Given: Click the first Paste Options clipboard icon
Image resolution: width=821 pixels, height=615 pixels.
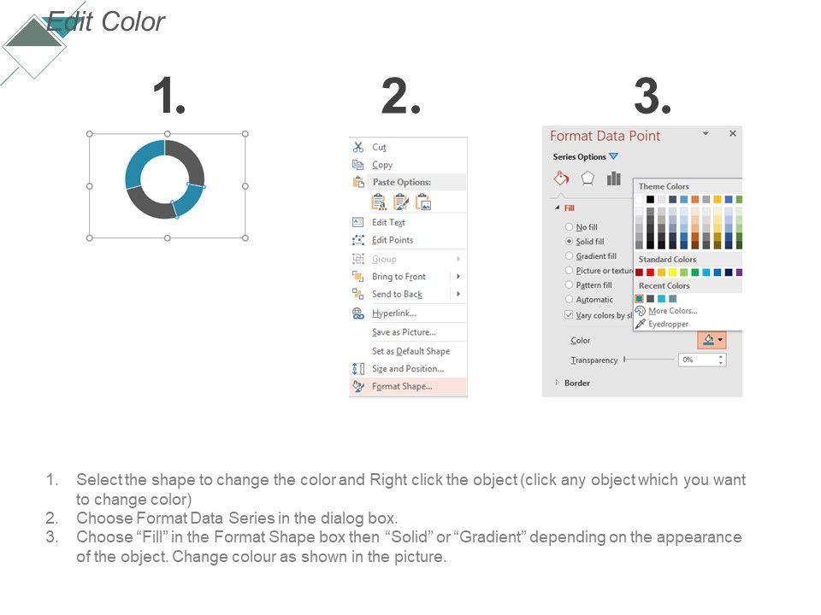Looking at the screenshot, I should 379,202.
